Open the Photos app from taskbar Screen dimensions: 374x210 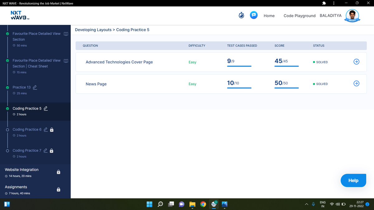pos(224,204)
